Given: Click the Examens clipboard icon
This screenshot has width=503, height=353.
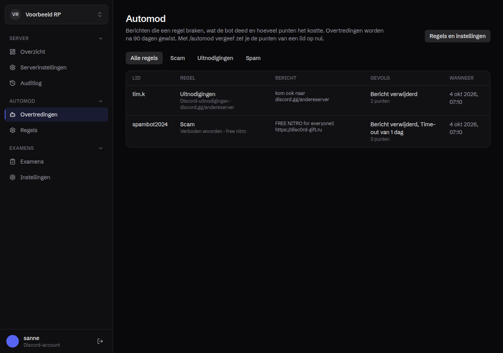Looking at the screenshot, I should (x=13, y=162).
